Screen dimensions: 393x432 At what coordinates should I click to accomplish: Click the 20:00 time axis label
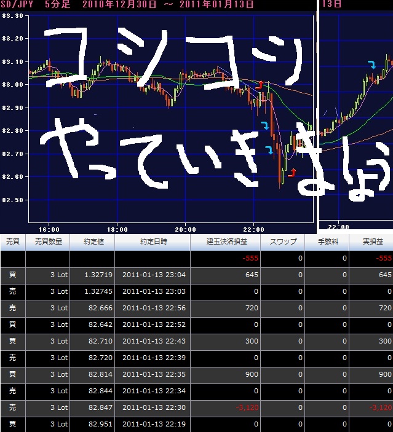point(185,229)
